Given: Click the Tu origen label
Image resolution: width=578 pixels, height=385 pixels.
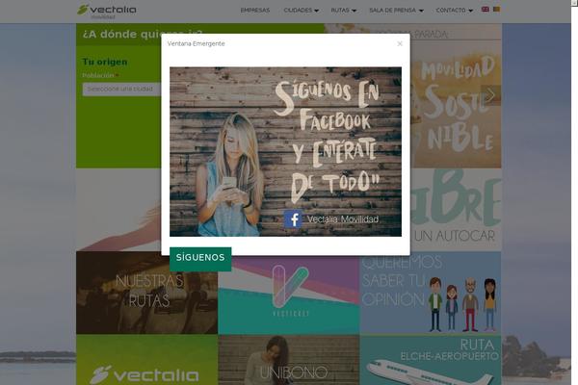Looking at the screenshot, I should [105, 62].
